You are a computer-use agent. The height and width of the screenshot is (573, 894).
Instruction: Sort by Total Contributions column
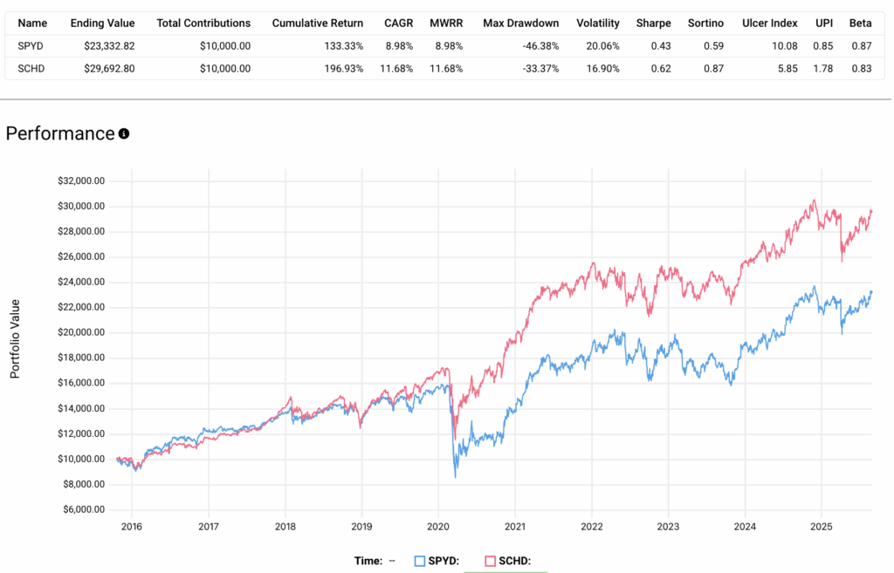click(203, 23)
